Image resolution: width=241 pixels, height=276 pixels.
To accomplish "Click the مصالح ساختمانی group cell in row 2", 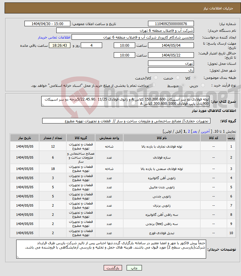I will pyautogui.click(x=81, y=157).
